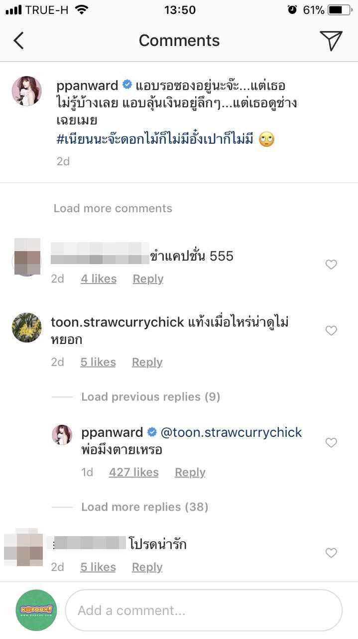The height and width of the screenshot is (639, 358).
Task: Like ppanward's reply using the heart icon
Action: (x=331, y=443)
